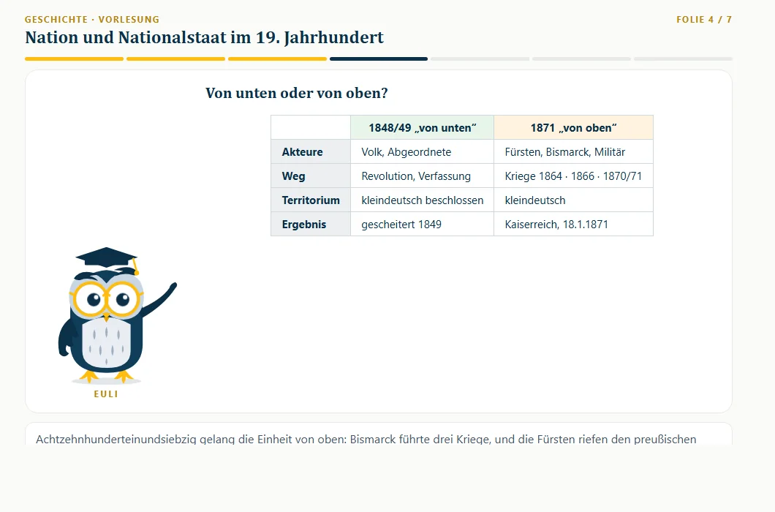Select the 'Ergebnis' row header

(x=311, y=225)
